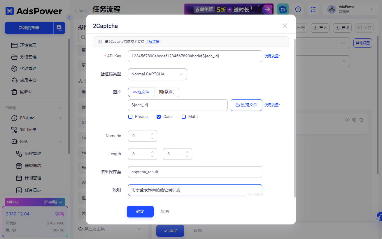The width and height of the screenshot is (382, 239).
Task: Decrease the Numeric value stepper
Action: (152, 138)
